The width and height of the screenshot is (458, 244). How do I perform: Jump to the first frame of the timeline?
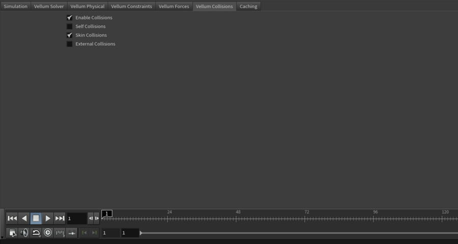[x=12, y=218]
